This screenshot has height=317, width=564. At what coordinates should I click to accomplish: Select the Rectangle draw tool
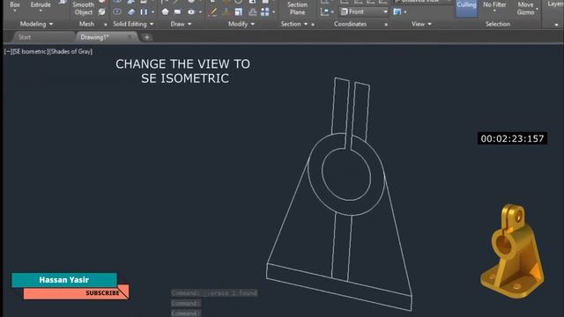tap(178, 11)
